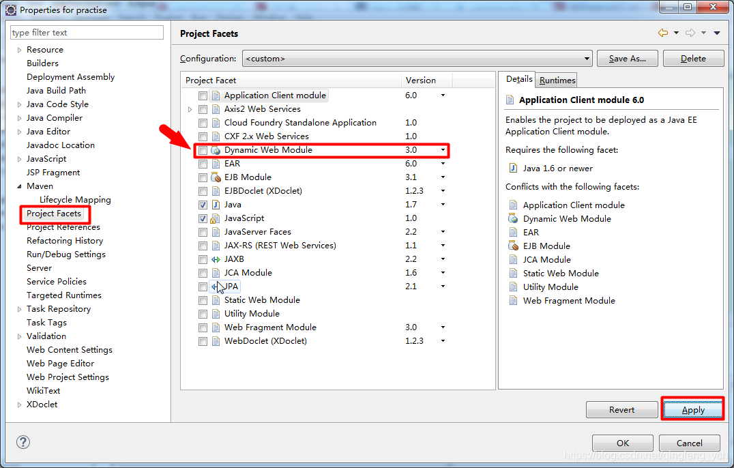Screen dimensions: 734x468
Task: Open the Configuration combo box
Action: [x=417, y=59]
